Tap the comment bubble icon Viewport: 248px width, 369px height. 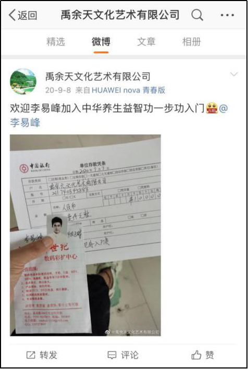point(112,355)
